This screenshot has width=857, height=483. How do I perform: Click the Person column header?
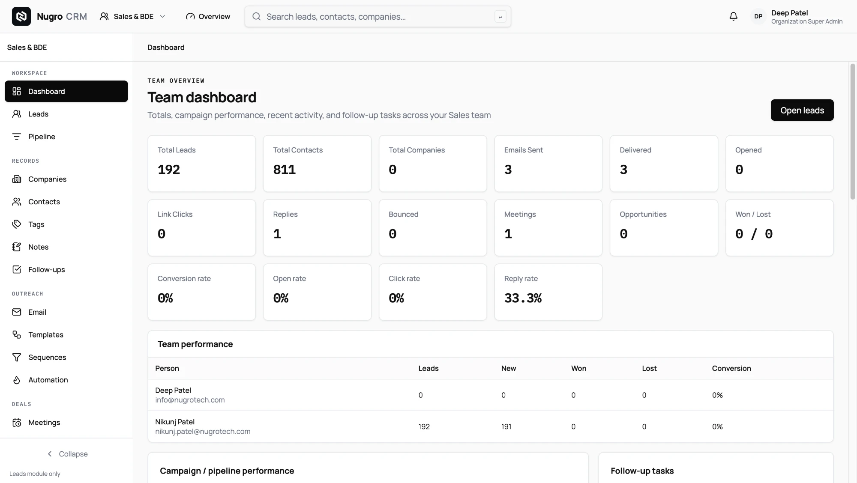(x=167, y=368)
